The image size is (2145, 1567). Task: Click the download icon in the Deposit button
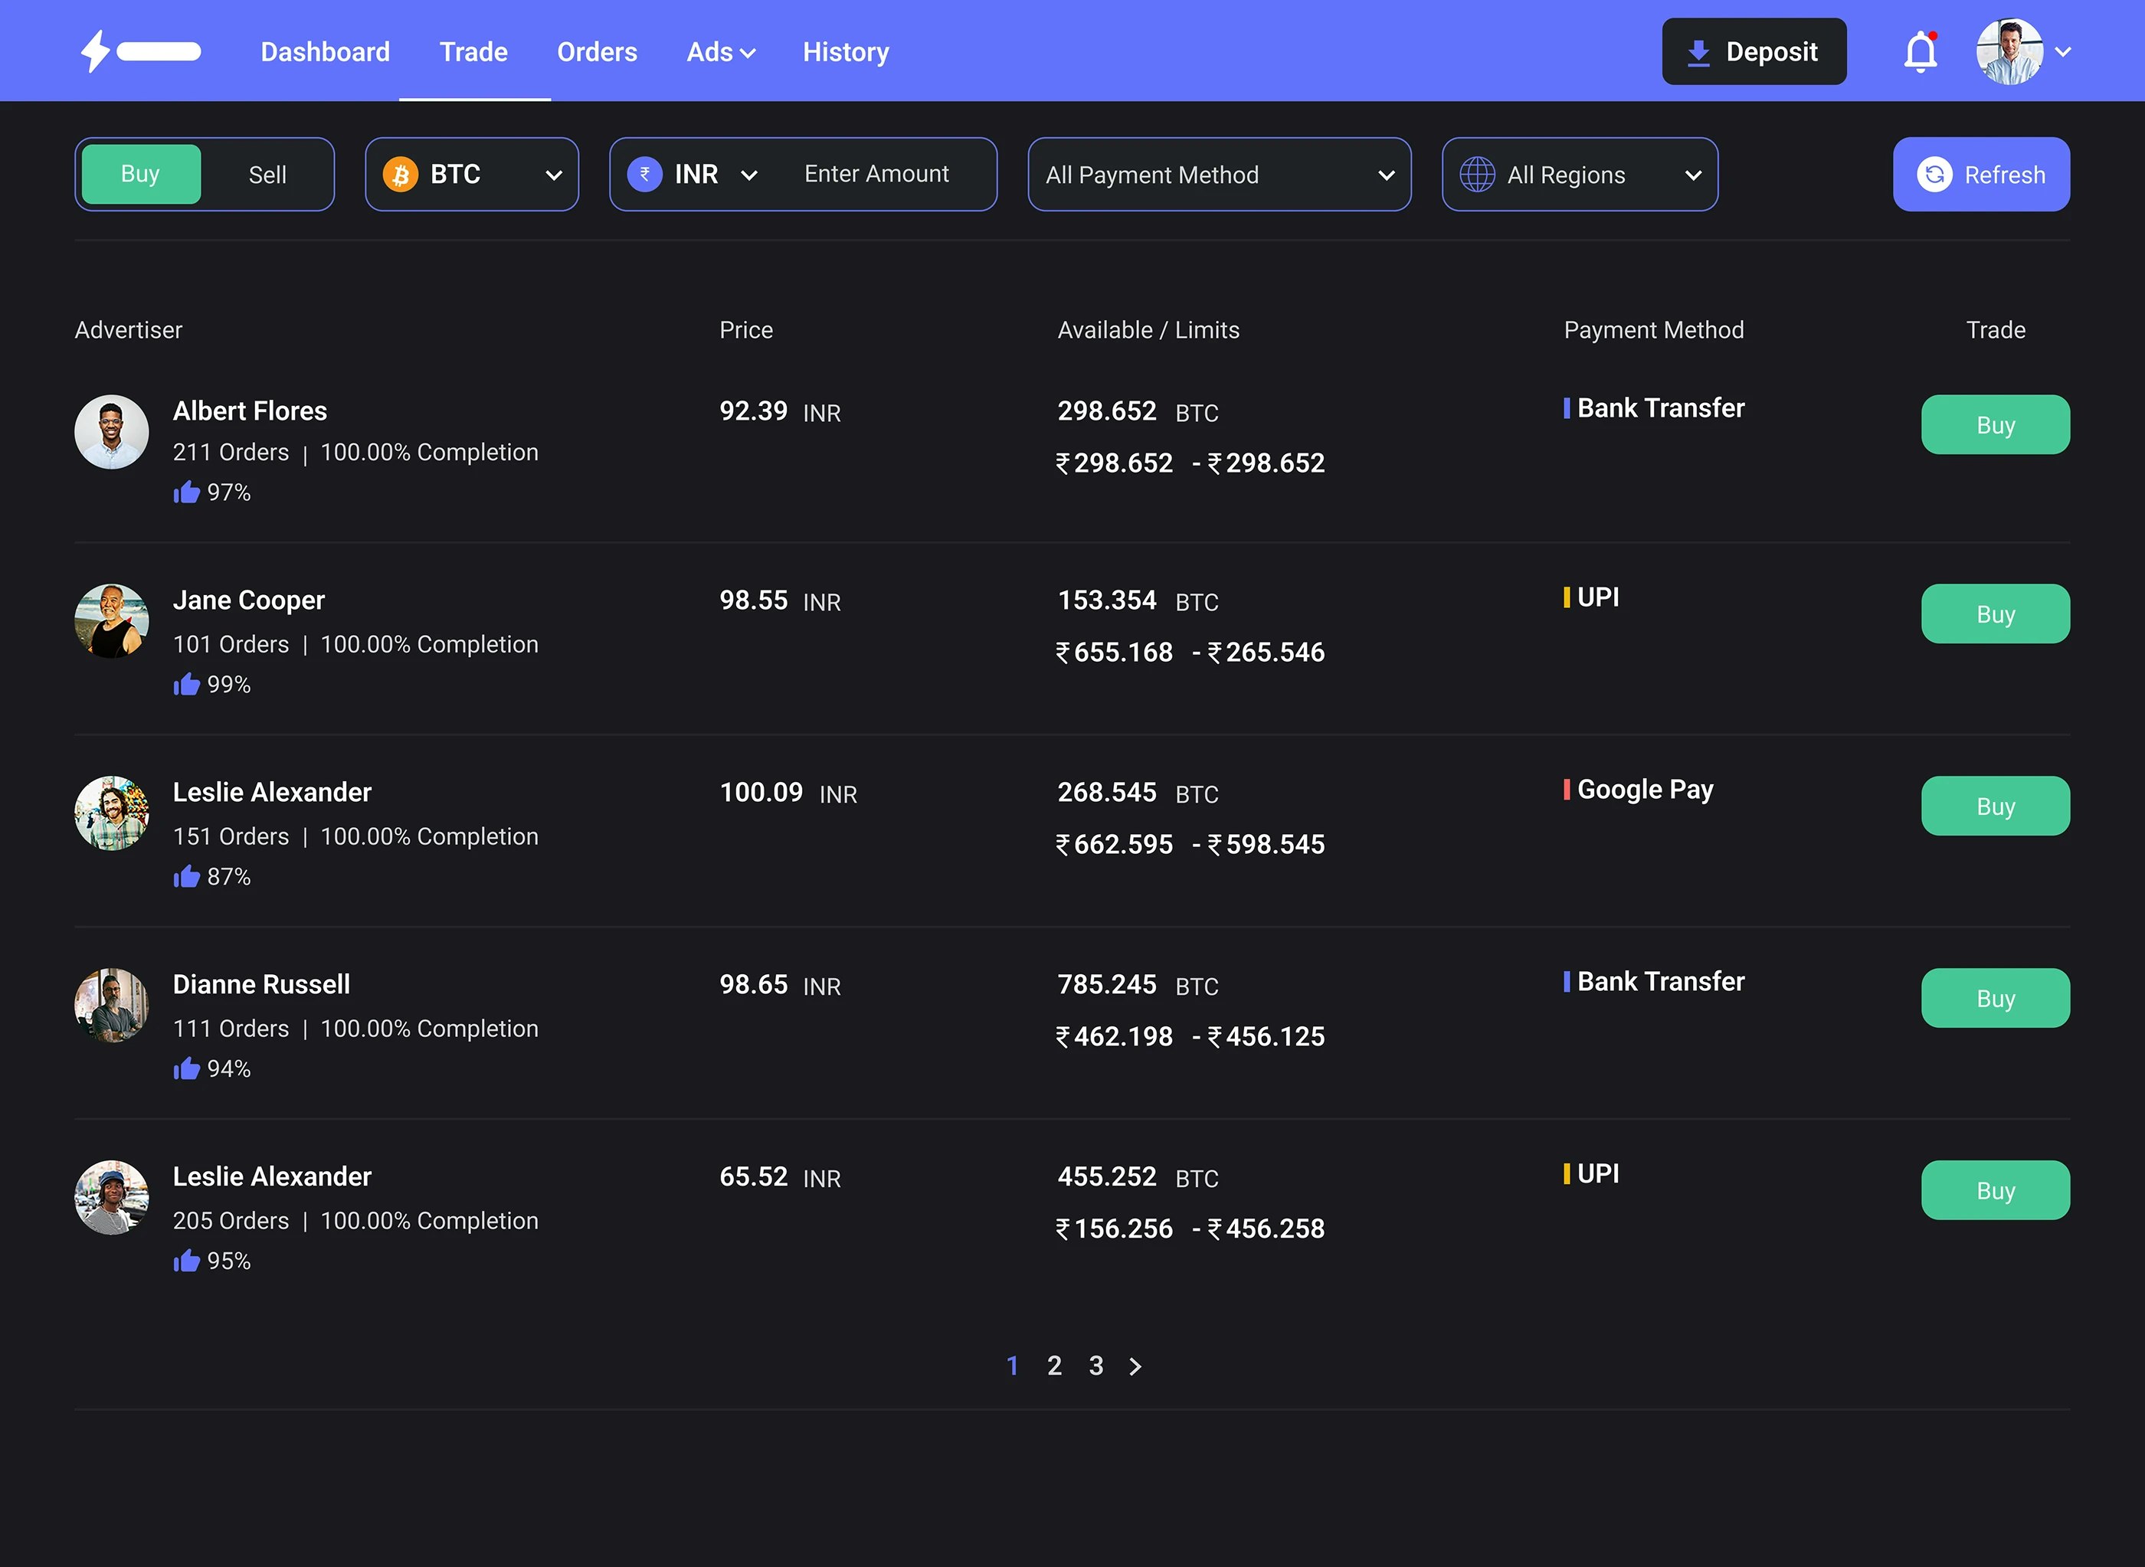1698,51
